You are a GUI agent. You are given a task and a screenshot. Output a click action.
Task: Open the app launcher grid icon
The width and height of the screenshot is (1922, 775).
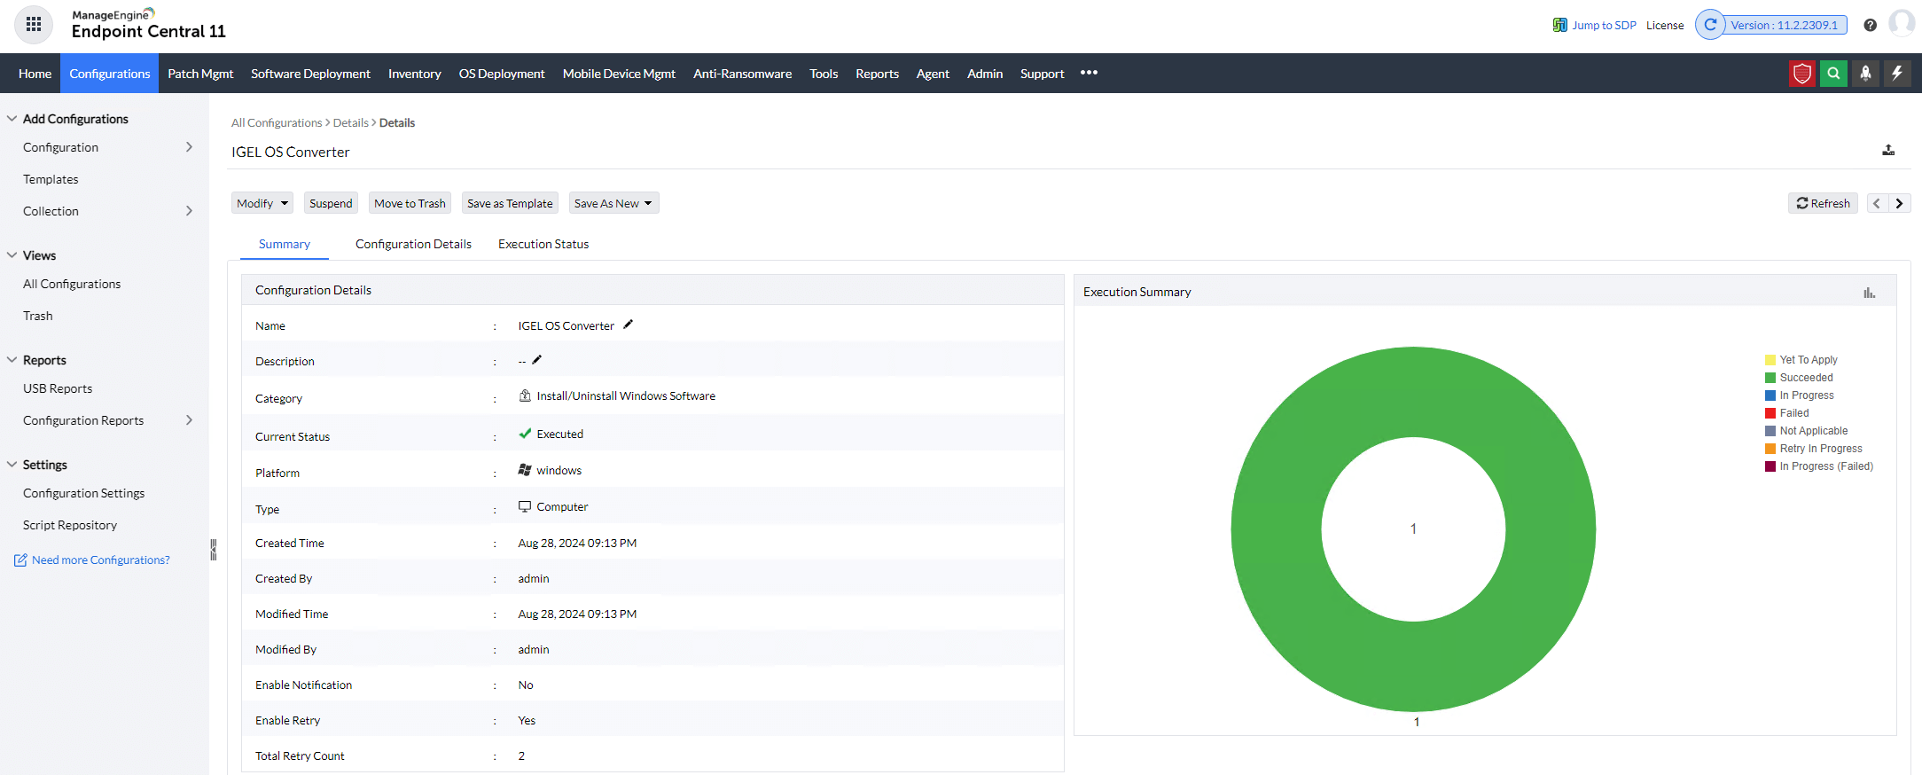tap(34, 25)
